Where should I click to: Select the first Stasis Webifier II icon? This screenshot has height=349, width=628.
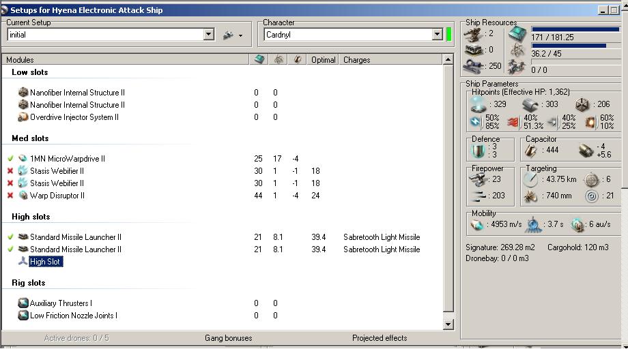(x=23, y=171)
